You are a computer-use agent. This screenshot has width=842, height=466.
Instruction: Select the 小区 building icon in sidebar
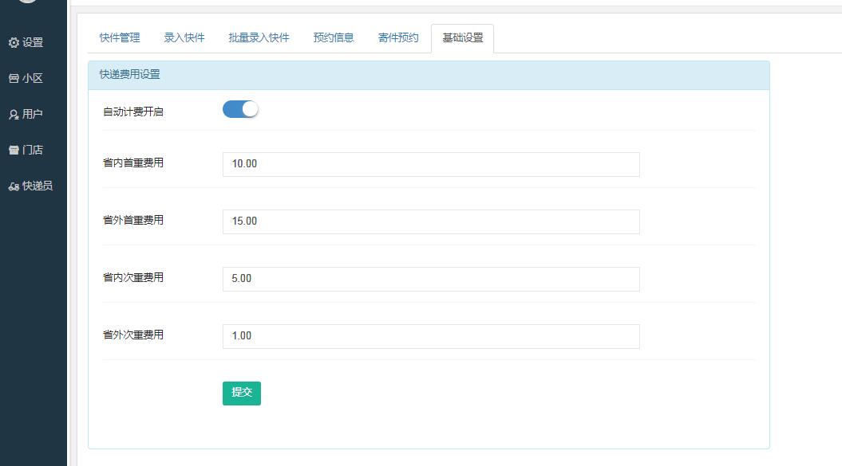tap(14, 78)
